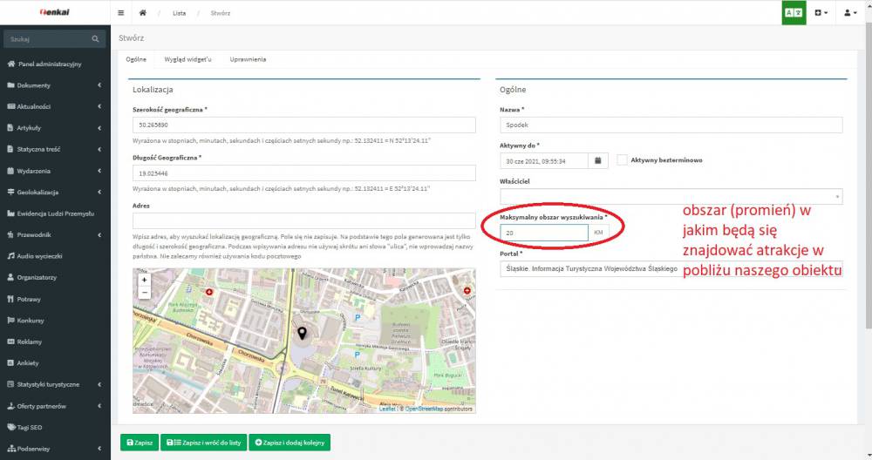Viewport: 872px width, 460px height.
Task: Click the location pin marker on map
Action: coord(303,333)
